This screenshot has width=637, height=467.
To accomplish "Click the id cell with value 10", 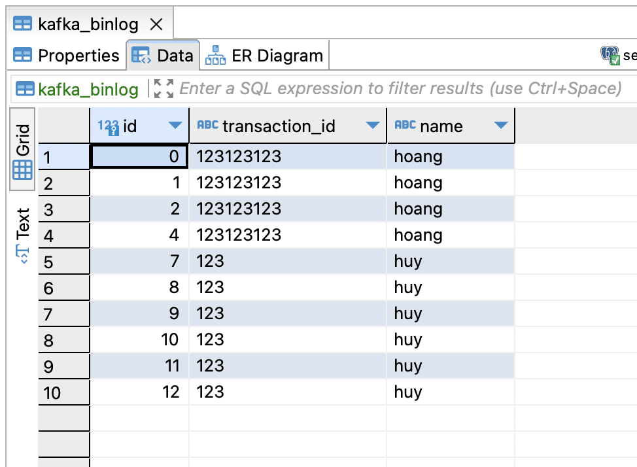I will point(139,339).
